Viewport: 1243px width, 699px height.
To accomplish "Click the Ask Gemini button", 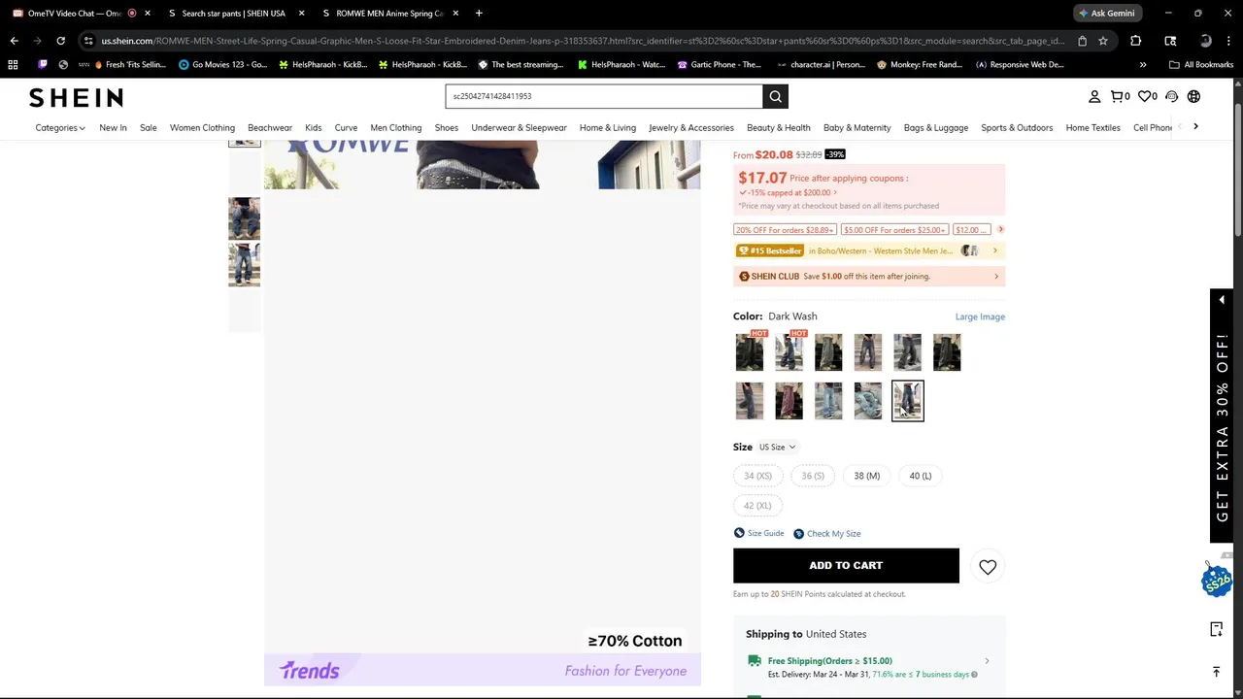I will [x=1106, y=13].
